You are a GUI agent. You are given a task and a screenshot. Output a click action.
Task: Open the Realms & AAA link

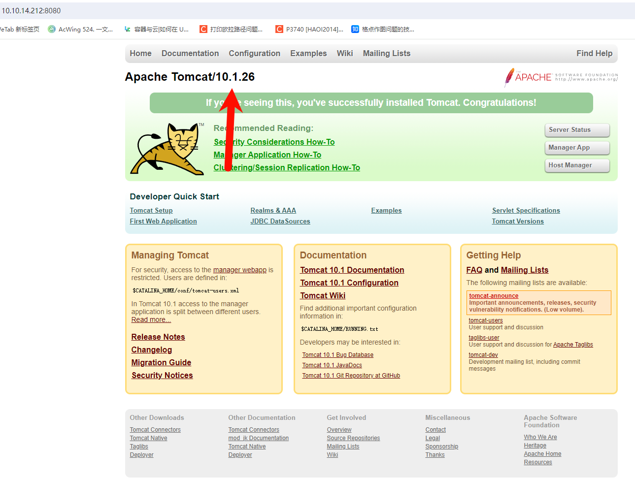[273, 210]
